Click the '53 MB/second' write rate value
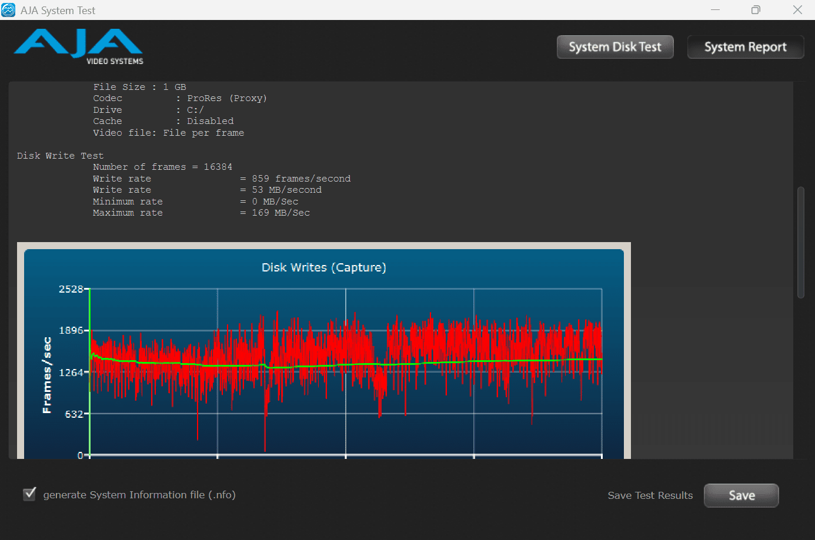 [x=286, y=190]
